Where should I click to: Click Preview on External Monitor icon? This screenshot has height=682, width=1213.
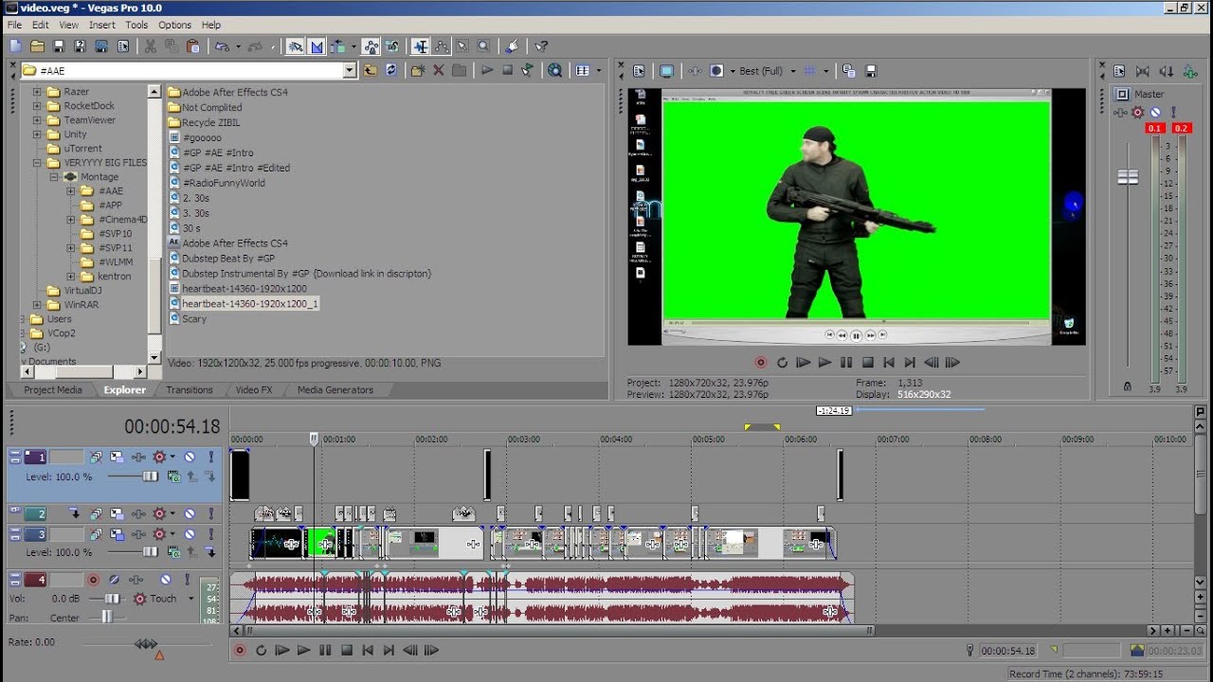pyautogui.click(x=666, y=71)
